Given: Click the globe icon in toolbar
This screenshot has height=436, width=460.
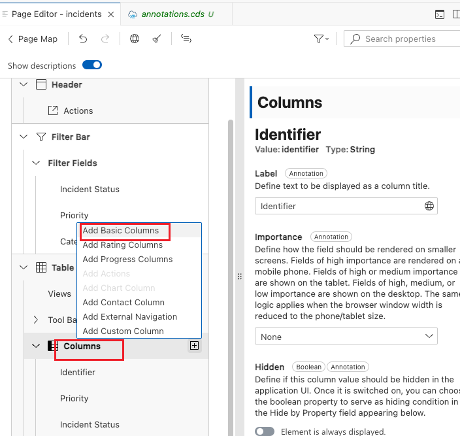Looking at the screenshot, I should pos(135,39).
